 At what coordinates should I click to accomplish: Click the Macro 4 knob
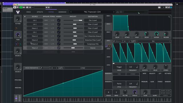pyautogui.click(x=18, y=67)
